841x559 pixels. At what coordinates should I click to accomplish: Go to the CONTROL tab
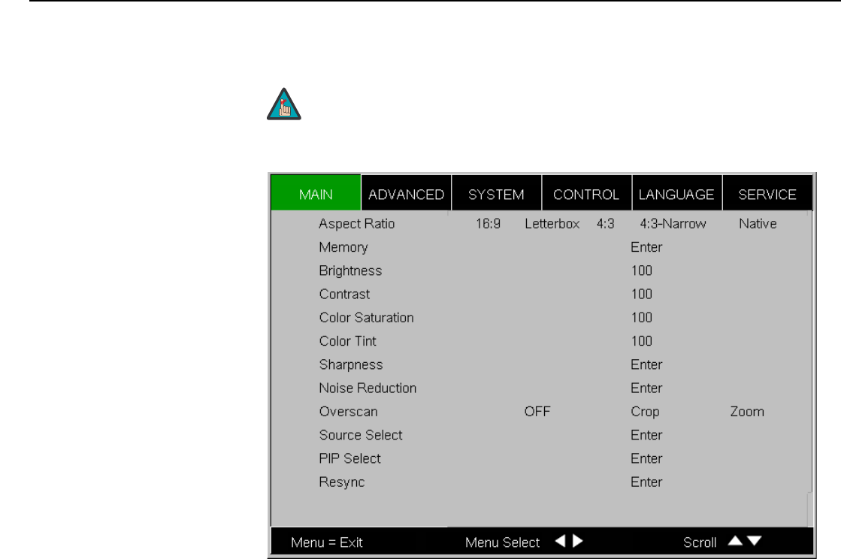586,192
